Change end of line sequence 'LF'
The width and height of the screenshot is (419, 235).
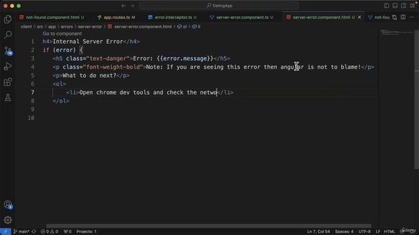click(378, 232)
